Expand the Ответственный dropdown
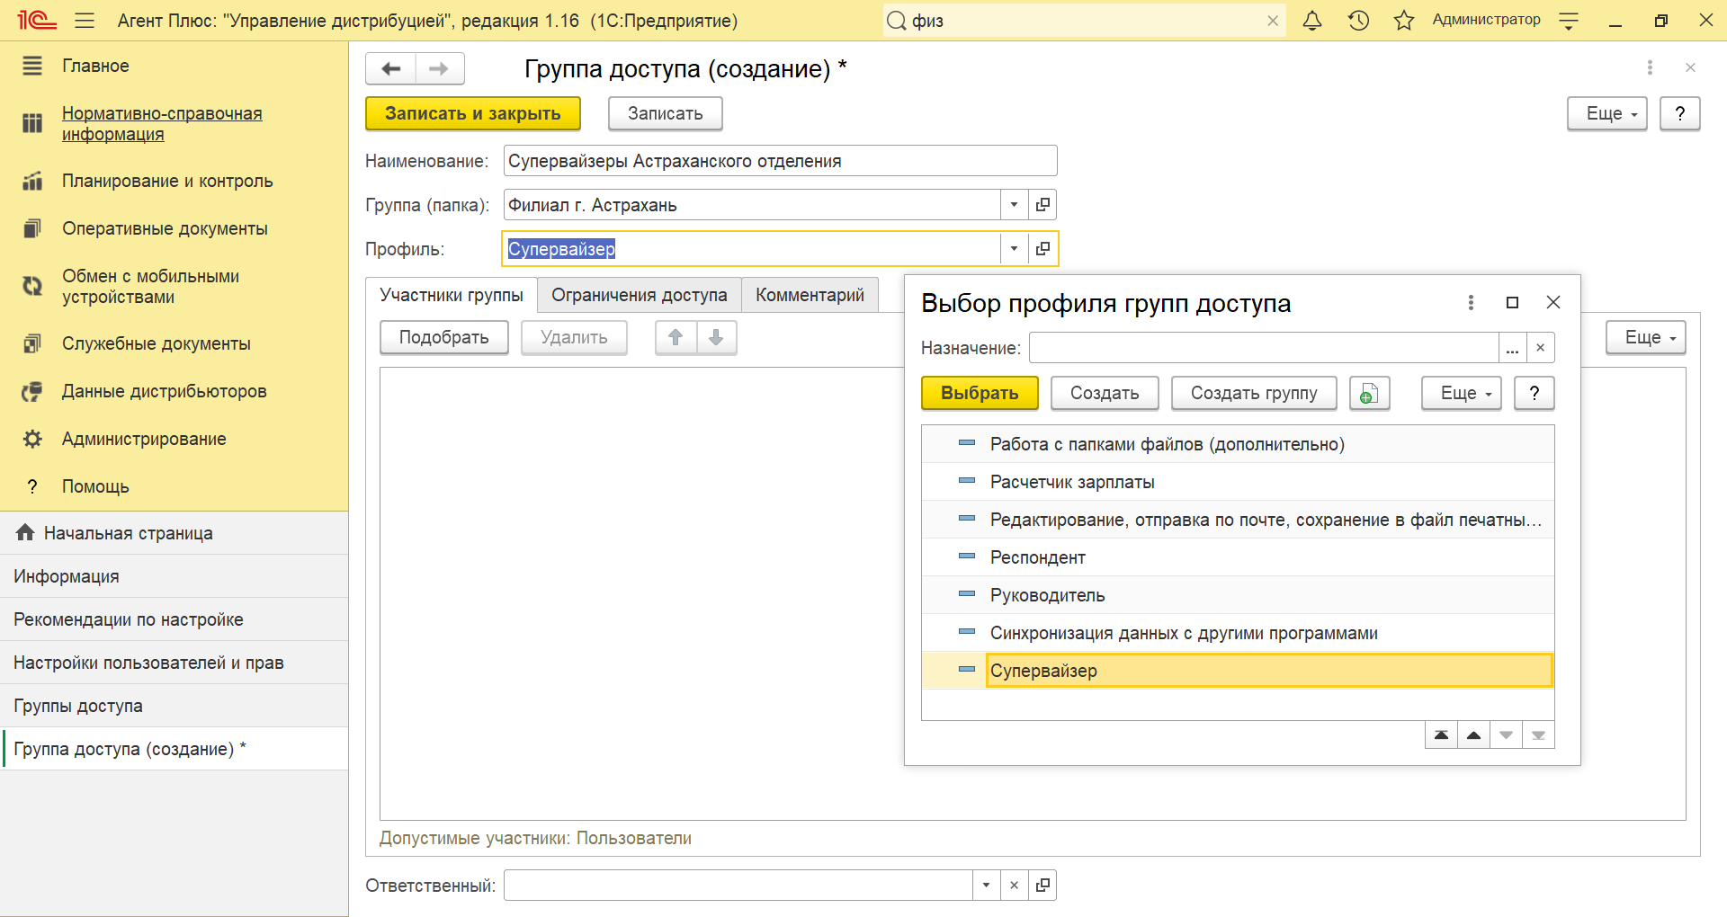The image size is (1727, 917). click(x=986, y=886)
